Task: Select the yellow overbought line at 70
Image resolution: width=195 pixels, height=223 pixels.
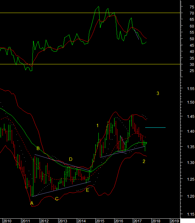Action: (90, 13)
